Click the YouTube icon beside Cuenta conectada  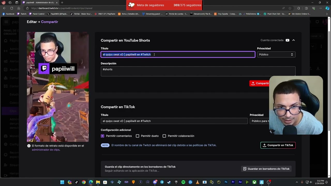[x=288, y=40]
